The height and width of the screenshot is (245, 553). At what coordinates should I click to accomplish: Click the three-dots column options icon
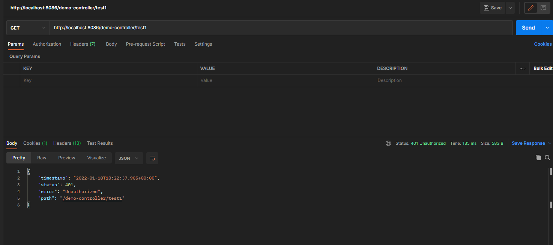pyautogui.click(x=522, y=68)
